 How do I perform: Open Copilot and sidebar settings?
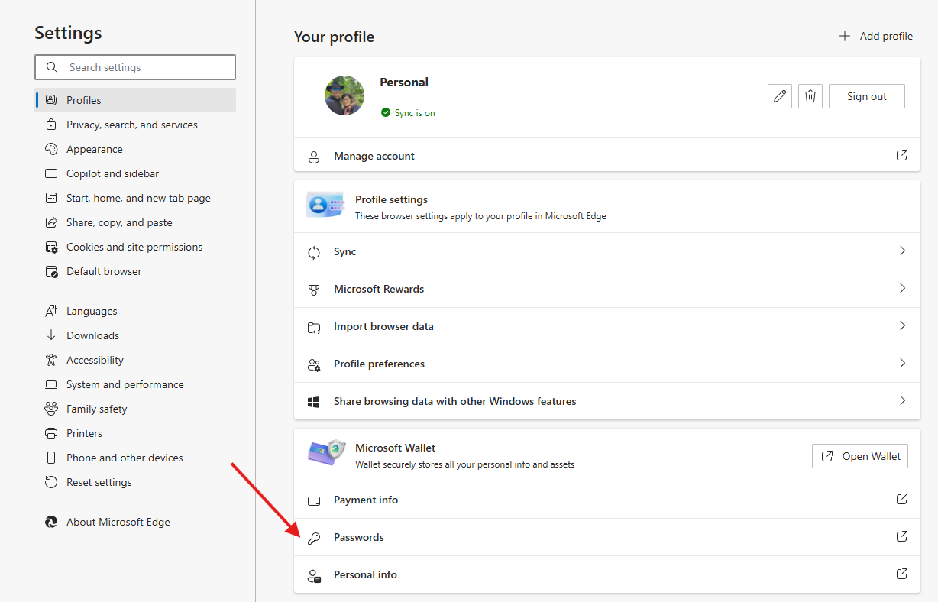pyautogui.click(x=135, y=173)
